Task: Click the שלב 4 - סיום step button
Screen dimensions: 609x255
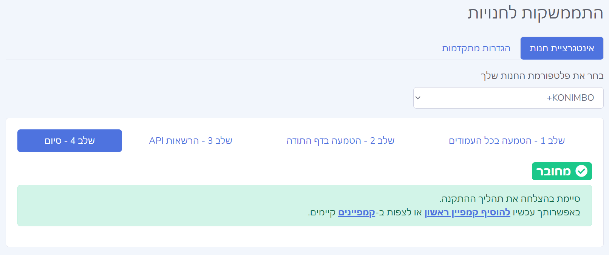Action: pos(70,141)
